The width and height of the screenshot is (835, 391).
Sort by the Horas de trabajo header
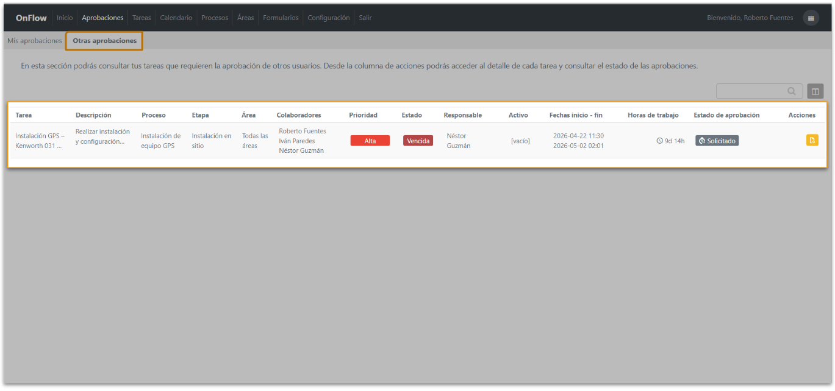(x=653, y=115)
